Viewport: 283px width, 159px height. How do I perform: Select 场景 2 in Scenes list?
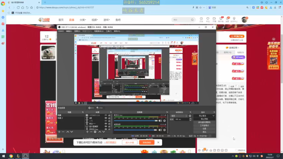[x=70, y=118]
